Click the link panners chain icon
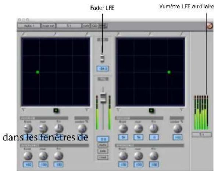 pyautogui.click(x=94, y=26)
